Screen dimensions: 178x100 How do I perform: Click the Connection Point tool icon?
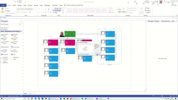tap(63, 11)
